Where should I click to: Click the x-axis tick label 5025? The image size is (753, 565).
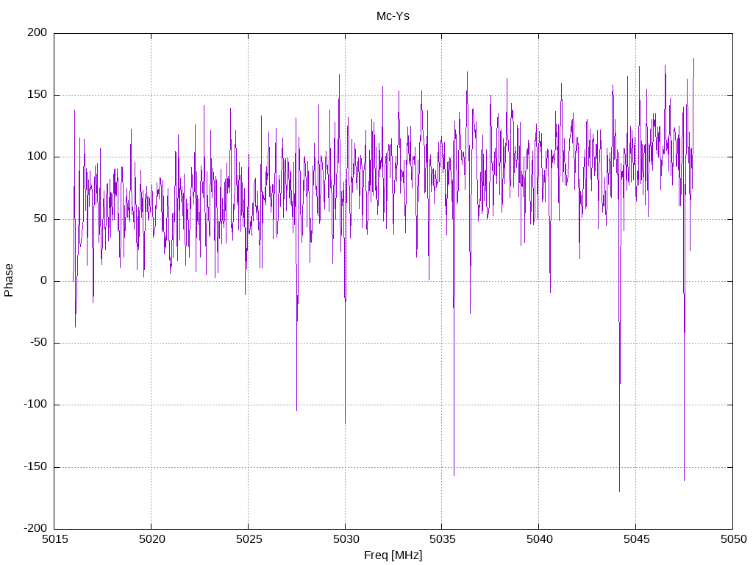[249, 539]
